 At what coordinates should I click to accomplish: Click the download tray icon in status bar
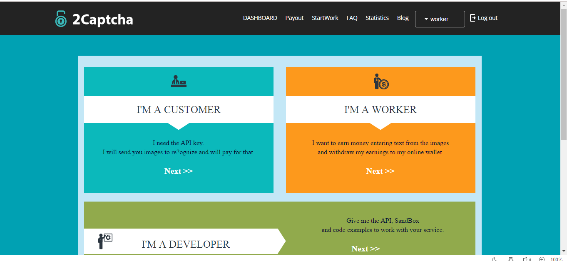tap(511, 259)
